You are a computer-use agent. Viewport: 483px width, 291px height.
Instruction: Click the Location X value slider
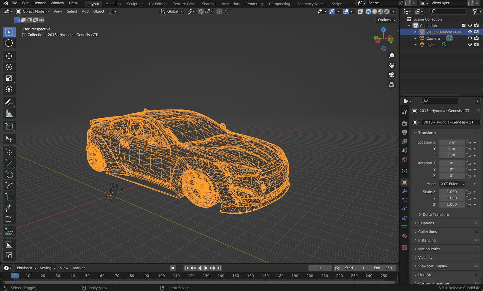[x=452, y=142]
